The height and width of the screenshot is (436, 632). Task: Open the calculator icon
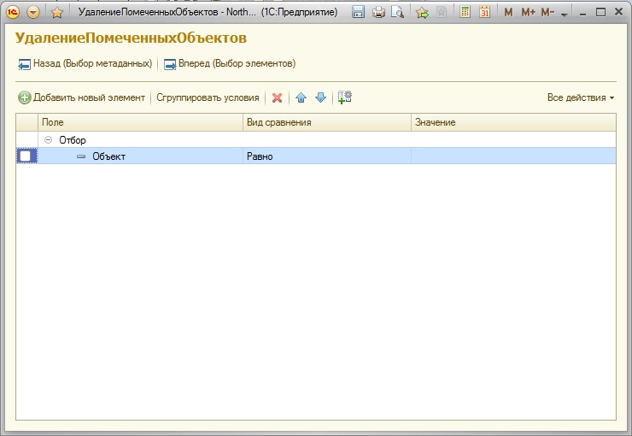click(x=465, y=12)
